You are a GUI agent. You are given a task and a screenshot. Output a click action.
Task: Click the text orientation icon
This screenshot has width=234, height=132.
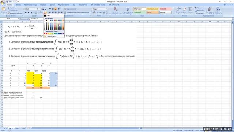pos(59,9)
